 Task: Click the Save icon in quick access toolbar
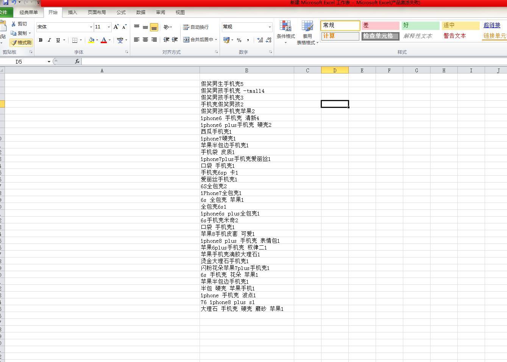point(5,2)
